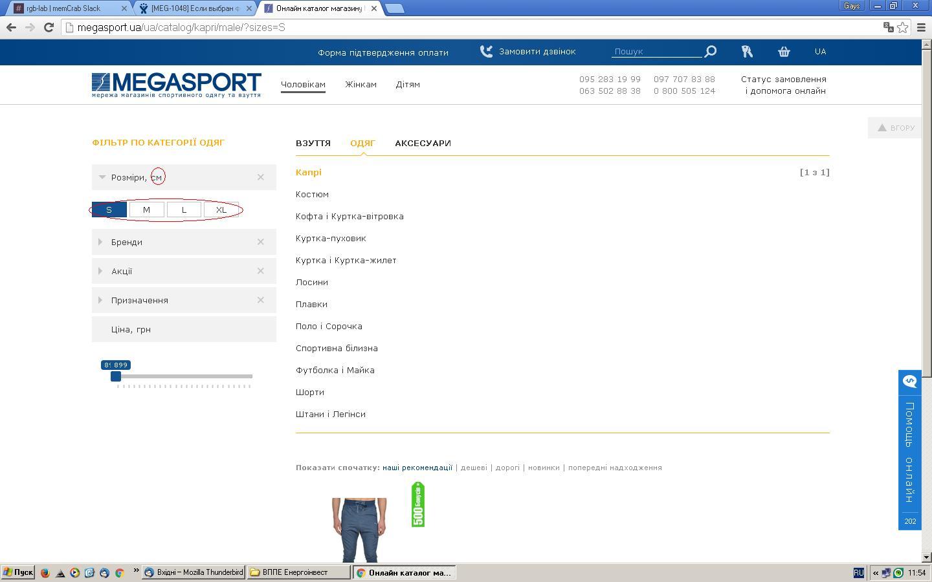The width and height of the screenshot is (932, 582).
Task: Click the search magnifier icon
Action: [710, 52]
